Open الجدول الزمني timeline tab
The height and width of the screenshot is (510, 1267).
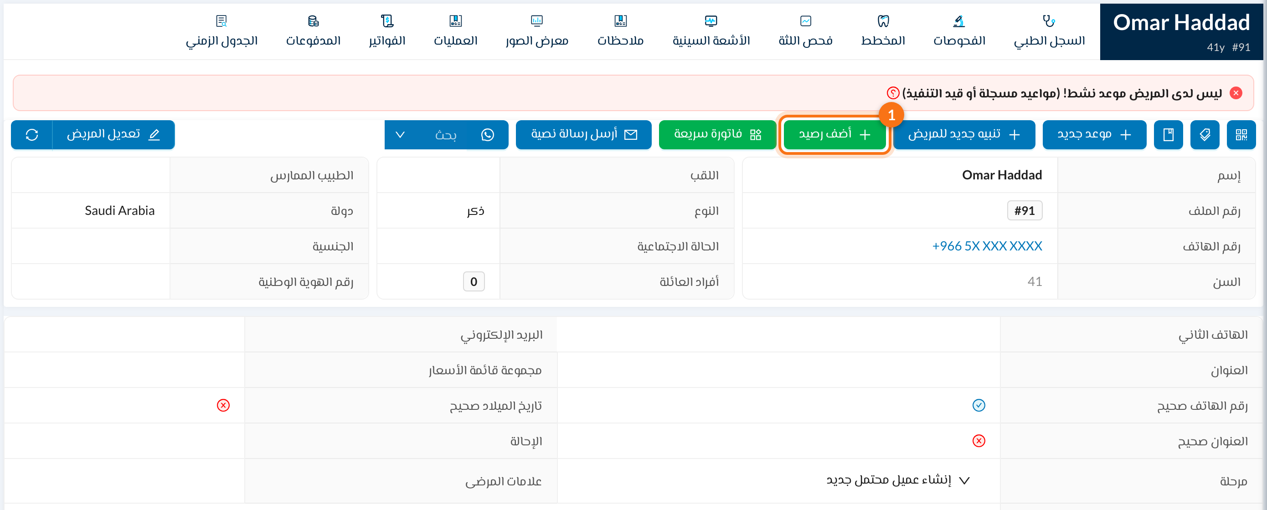click(221, 31)
